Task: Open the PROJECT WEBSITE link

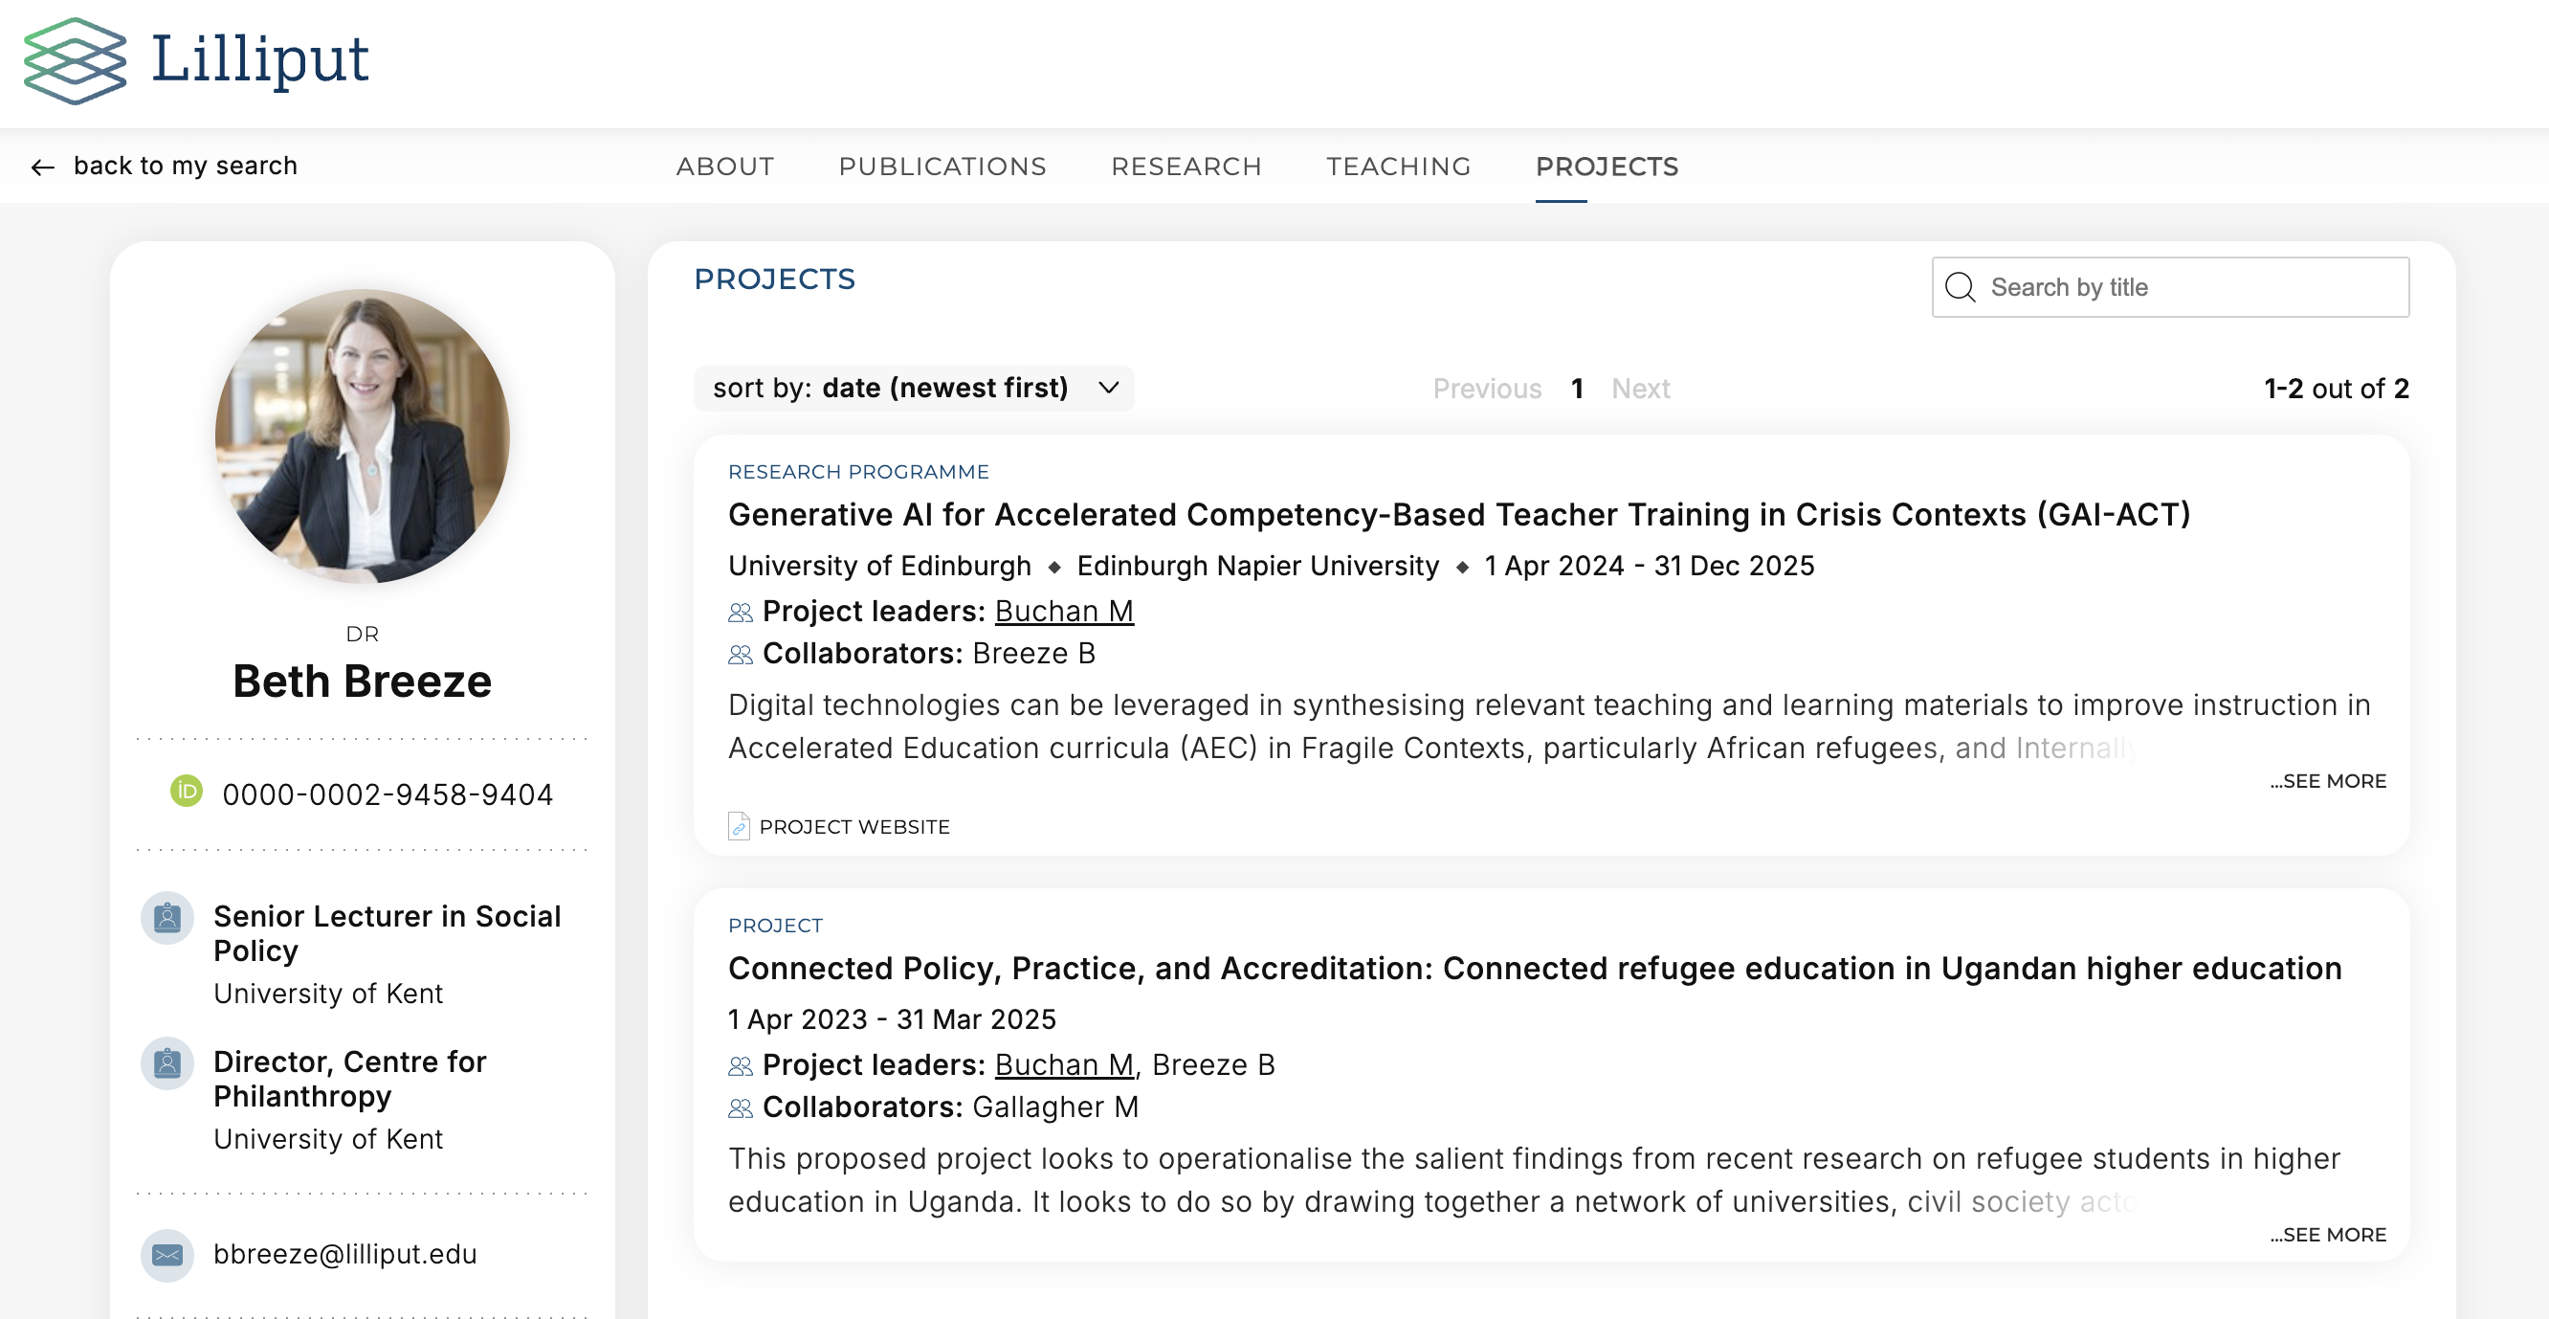Action: (853, 827)
